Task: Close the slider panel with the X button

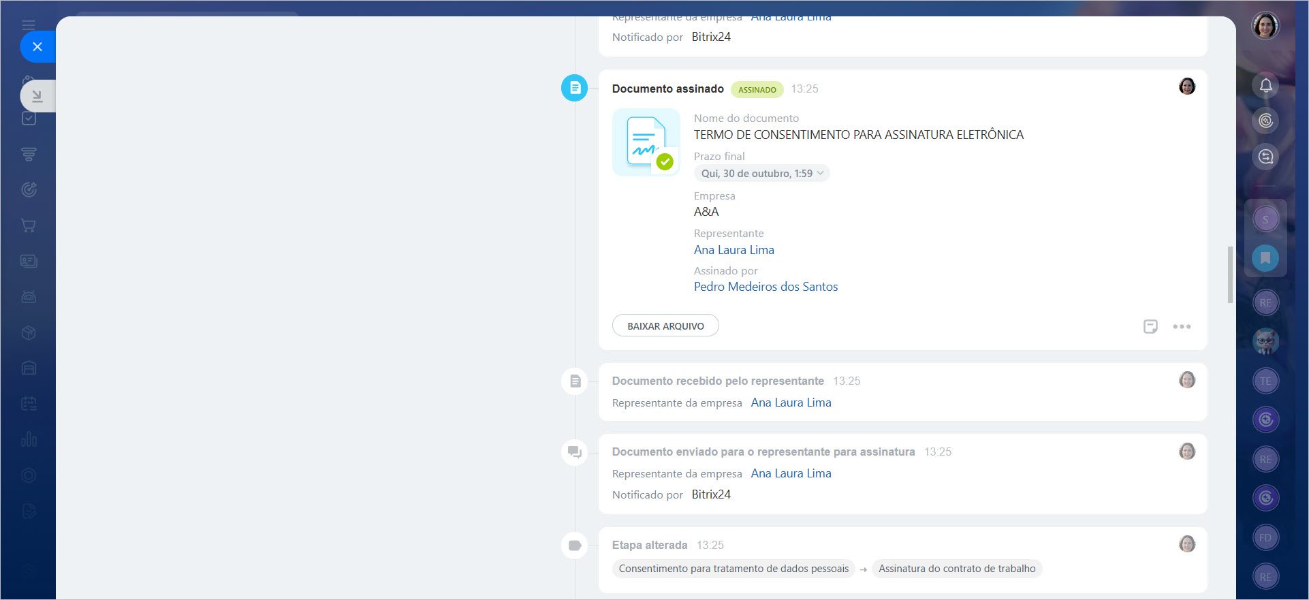Action: coord(37,47)
